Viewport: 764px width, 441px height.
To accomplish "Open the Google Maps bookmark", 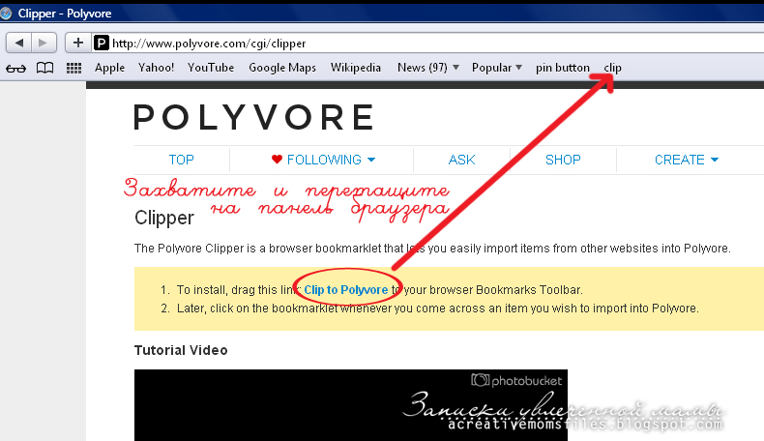I will click(282, 68).
